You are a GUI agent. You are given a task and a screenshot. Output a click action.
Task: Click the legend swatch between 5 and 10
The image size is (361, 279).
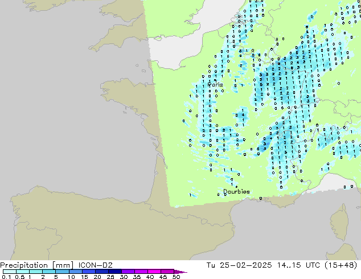(x=62, y=272)
